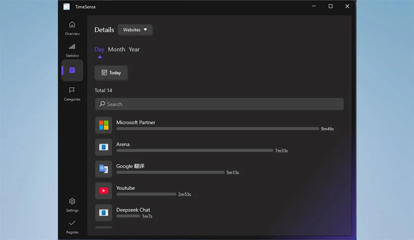Select the Details calendar sidebar icon
The width and height of the screenshot is (414, 240).
click(x=72, y=70)
